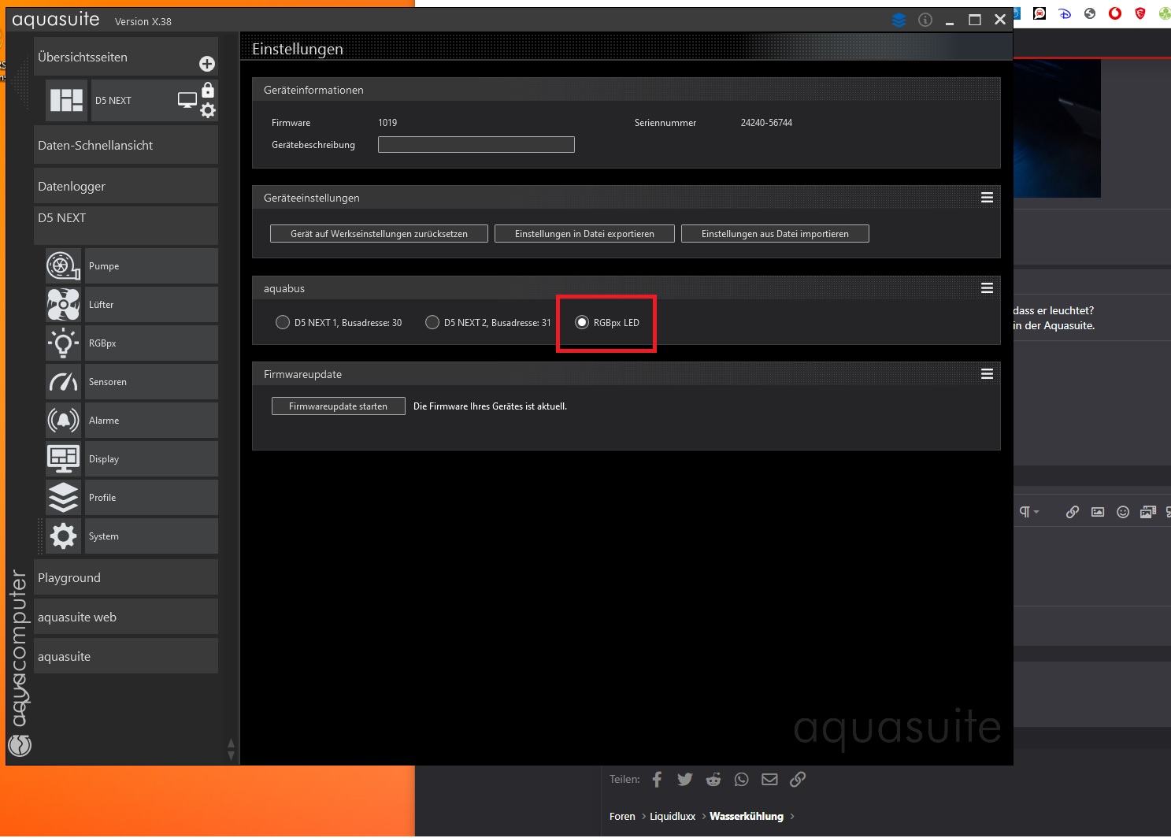Open the aquabus section menu
This screenshot has width=1171, height=838.
987,288
